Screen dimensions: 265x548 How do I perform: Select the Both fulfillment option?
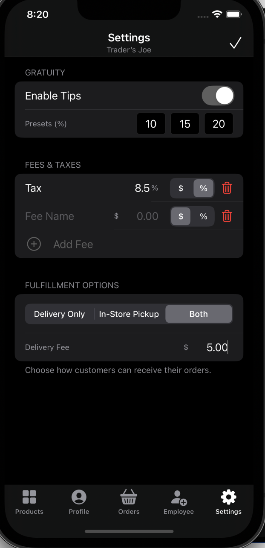(199, 314)
